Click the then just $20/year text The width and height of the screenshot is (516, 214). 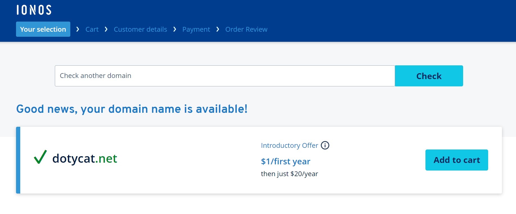tap(289, 174)
